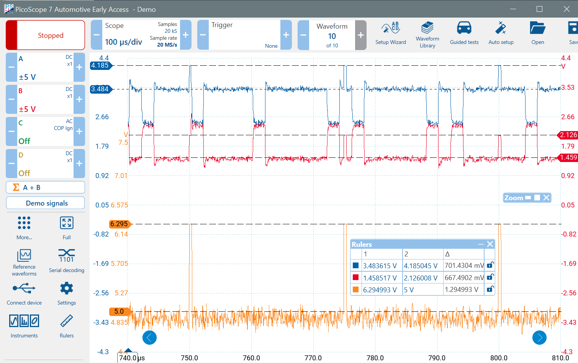The image size is (578, 363).
Task: Go to previous waveform with left arrow
Action: [x=149, y=337]
